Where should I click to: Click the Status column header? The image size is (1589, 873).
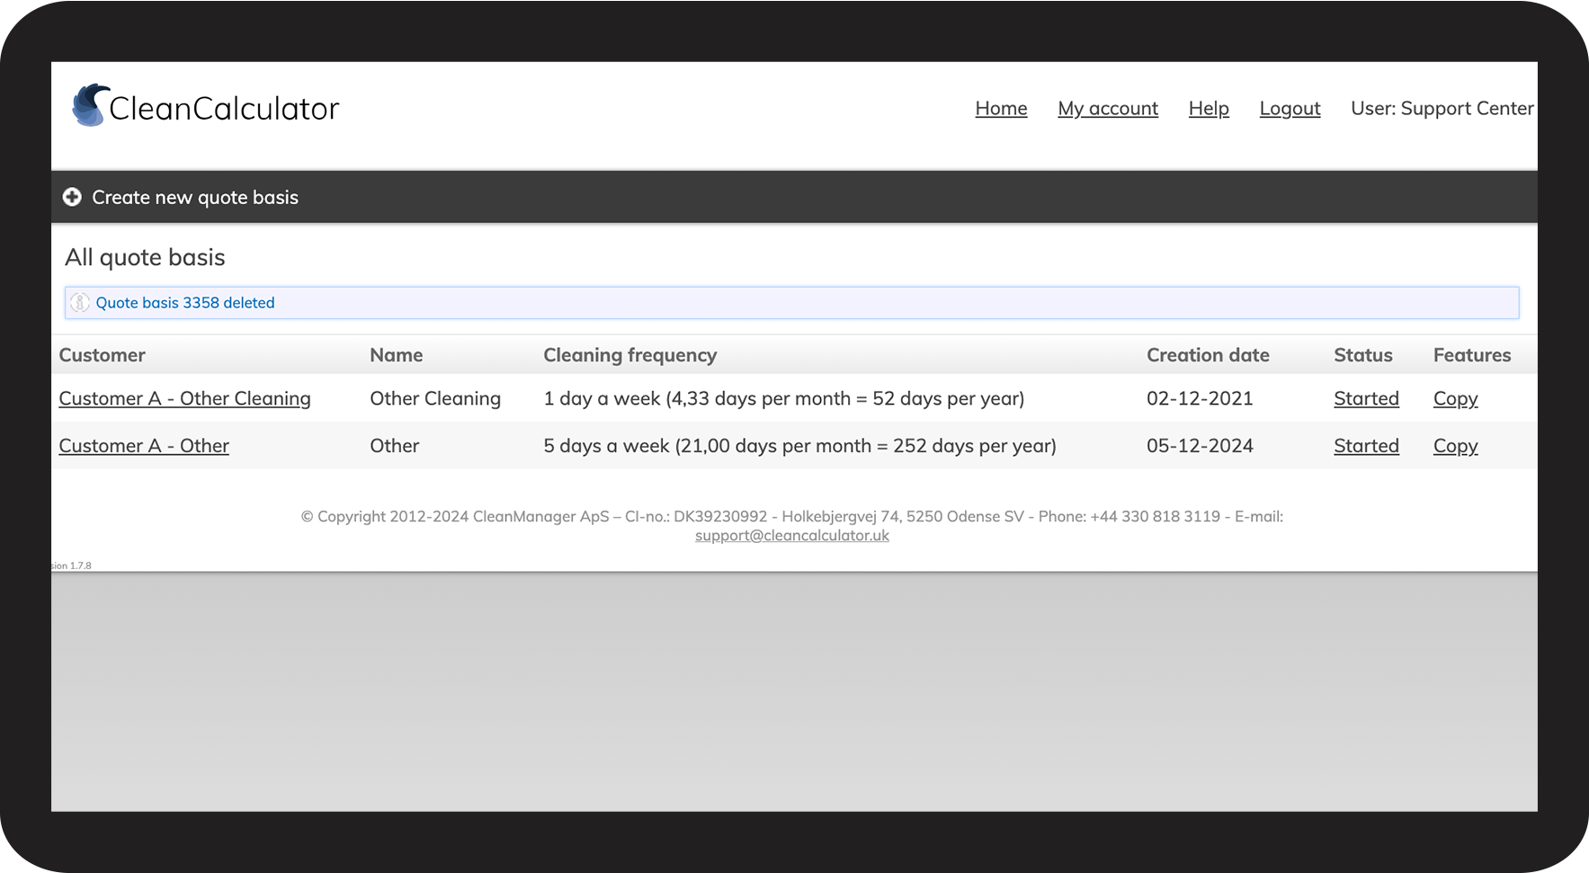coord(1362,355)
